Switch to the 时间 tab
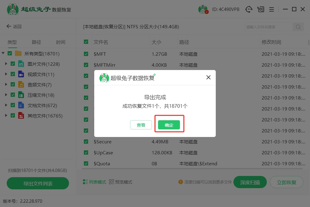 pyautogui.click(x=60, y=42)
